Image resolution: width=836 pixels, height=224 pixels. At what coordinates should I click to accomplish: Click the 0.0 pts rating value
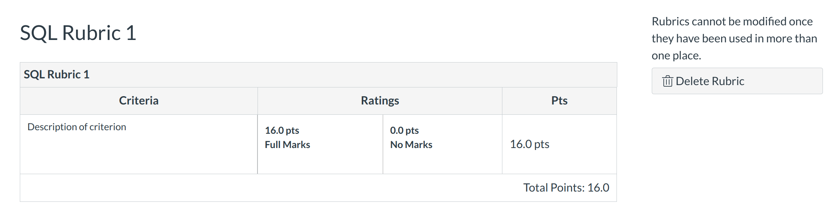(404, 131)
